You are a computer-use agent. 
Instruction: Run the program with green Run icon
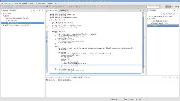[x=51, y=7]
